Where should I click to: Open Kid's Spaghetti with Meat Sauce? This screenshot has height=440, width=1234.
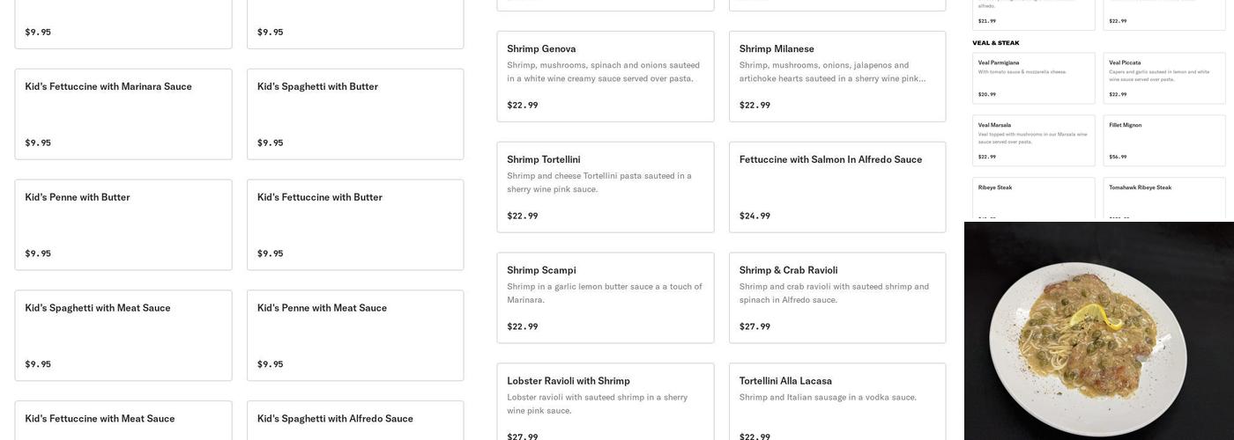click(x=123, y=335)
